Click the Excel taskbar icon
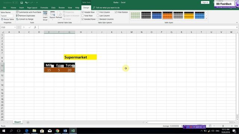Image resolution: width=239 pixels, height=134 pixels. tap(73, 131)
